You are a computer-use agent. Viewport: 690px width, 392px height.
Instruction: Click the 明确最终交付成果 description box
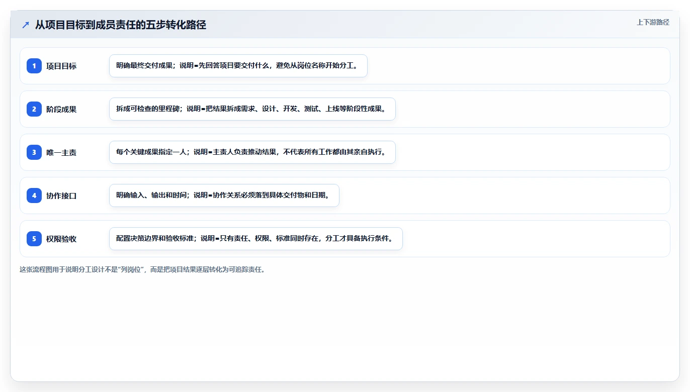(238, 66)
